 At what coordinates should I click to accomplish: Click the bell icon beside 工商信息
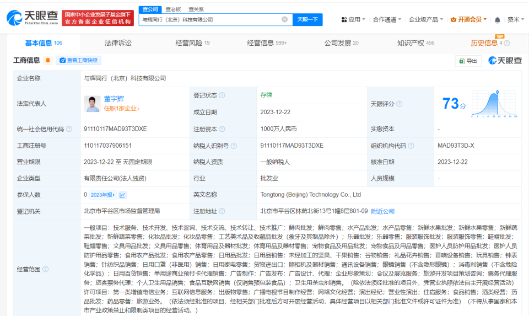pyautogui.click(x=48, y=60)
